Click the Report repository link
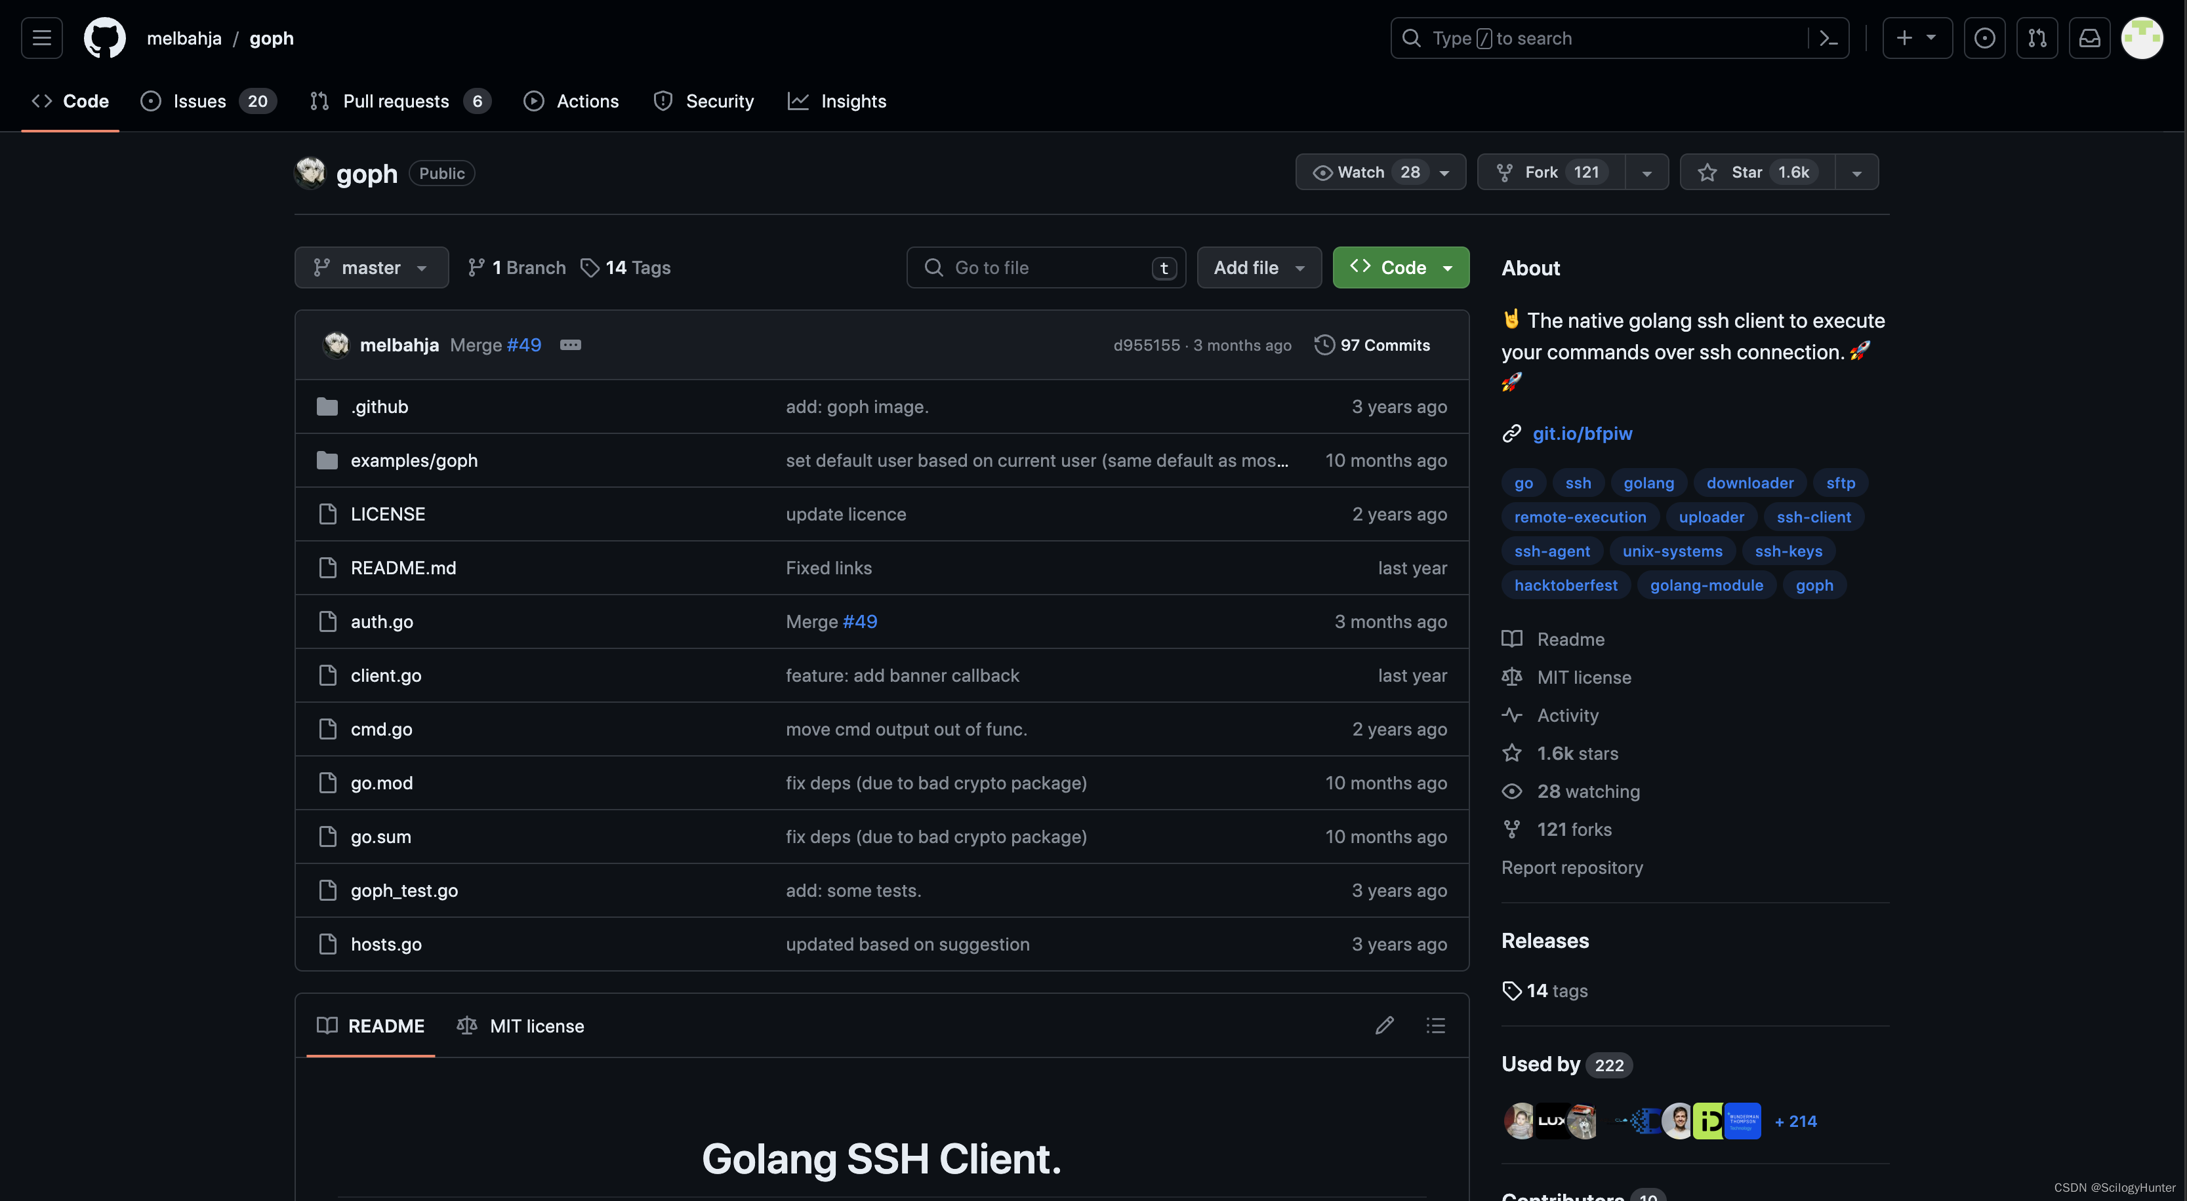 click(1572, 867)
